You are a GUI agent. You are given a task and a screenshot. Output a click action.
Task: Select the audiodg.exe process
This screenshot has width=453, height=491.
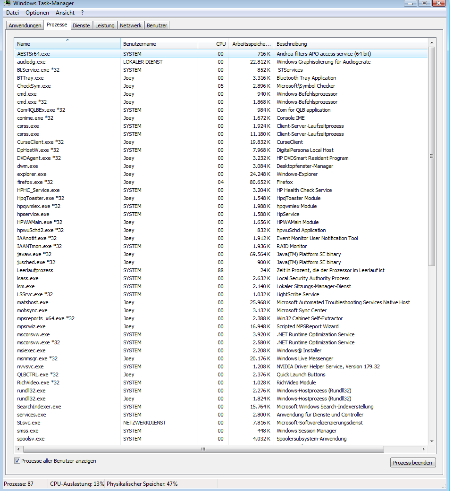point(221,62)
